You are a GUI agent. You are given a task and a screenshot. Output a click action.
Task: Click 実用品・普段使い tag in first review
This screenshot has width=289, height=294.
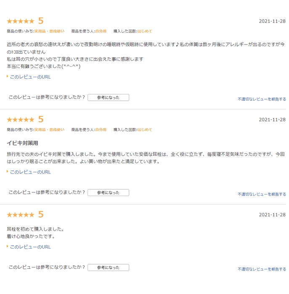[x=49, y=31]
